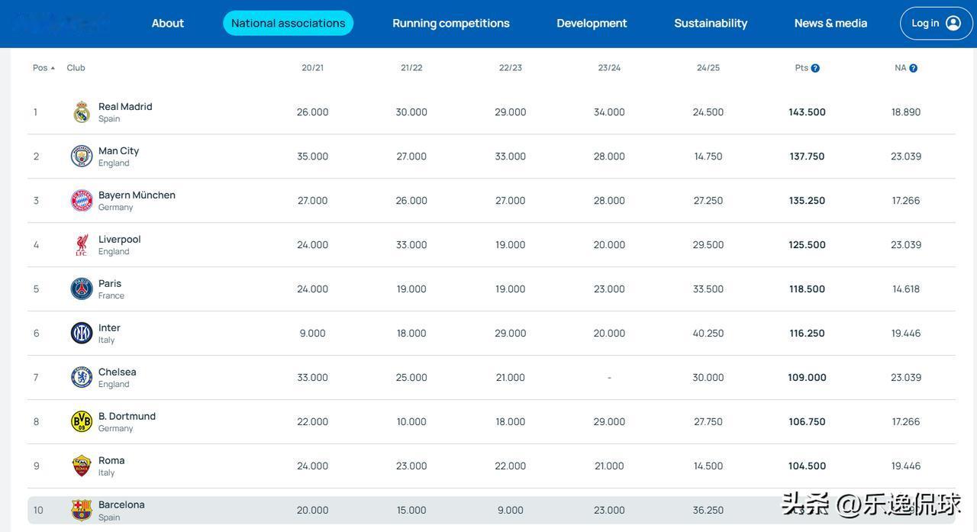This screenshot has width=977, height=532.
Task: Open the Real Madrid club link
Action: pos(125,106)
